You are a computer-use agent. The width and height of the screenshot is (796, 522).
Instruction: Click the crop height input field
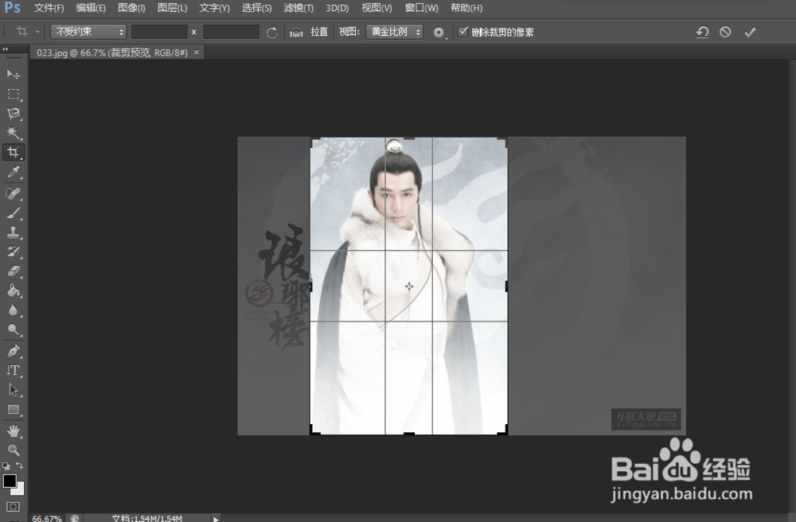[x=231, y=32]
